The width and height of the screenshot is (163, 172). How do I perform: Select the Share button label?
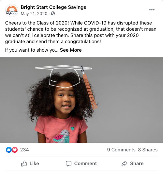coord(137,163)
